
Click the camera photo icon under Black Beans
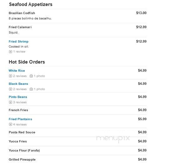(x=31, y=89)
